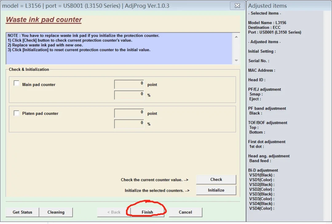Click the 'Eject :' entry
The width and height of the screenshot is (332, 224).
(255, 99)
